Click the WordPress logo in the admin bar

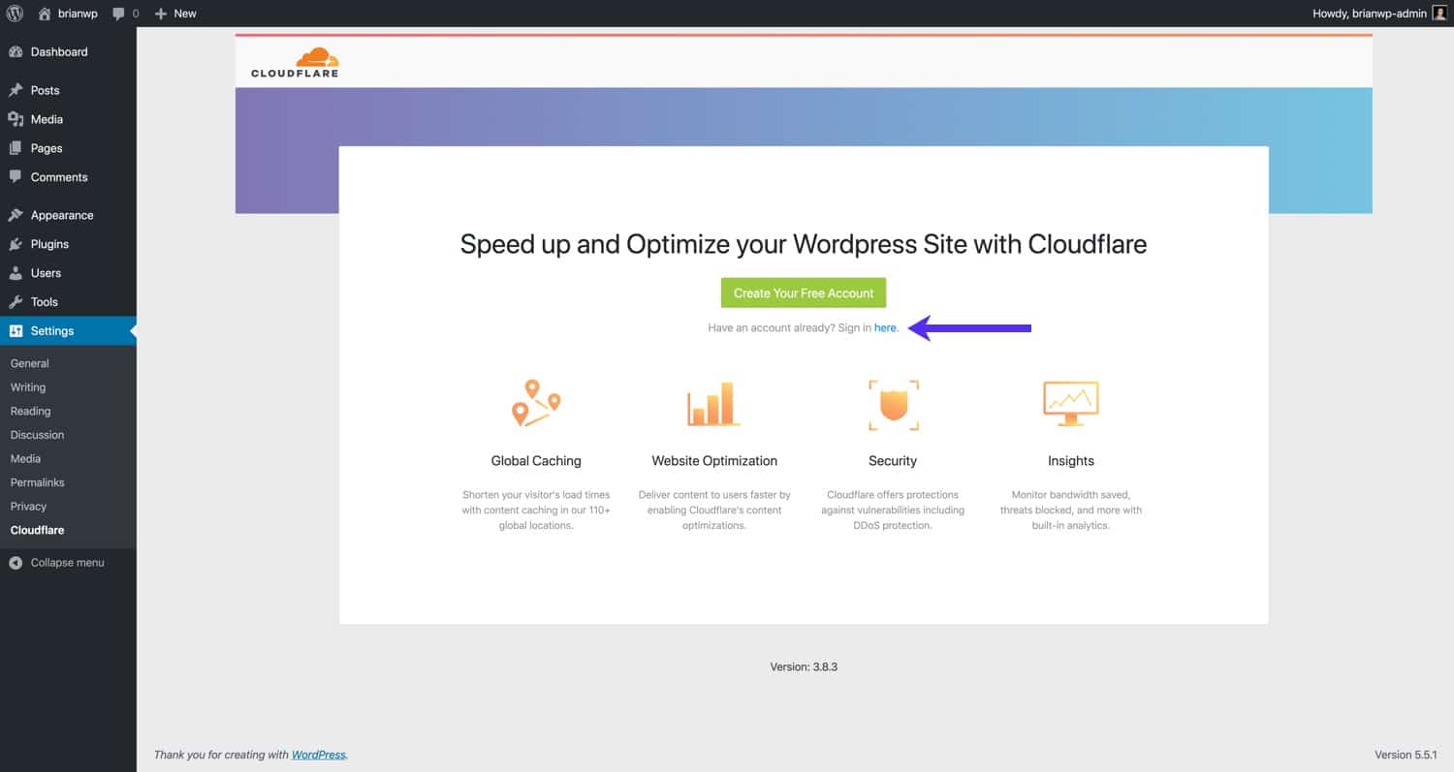(x=15, y=14)
